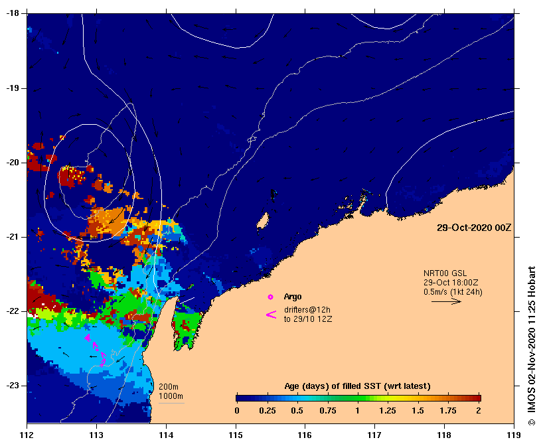Click the 'Argo' legend label

[x=293, y=297]
